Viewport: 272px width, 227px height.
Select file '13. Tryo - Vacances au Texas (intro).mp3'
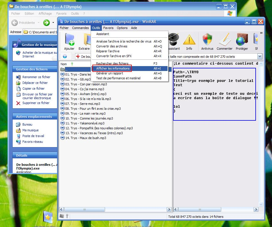[94, 133]
